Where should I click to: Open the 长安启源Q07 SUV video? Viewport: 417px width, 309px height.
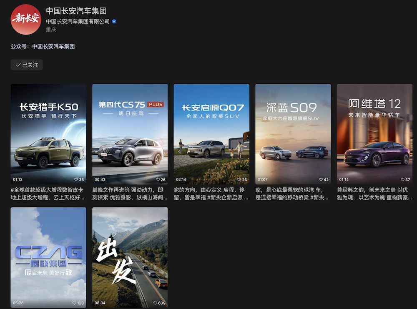point(211,133)
